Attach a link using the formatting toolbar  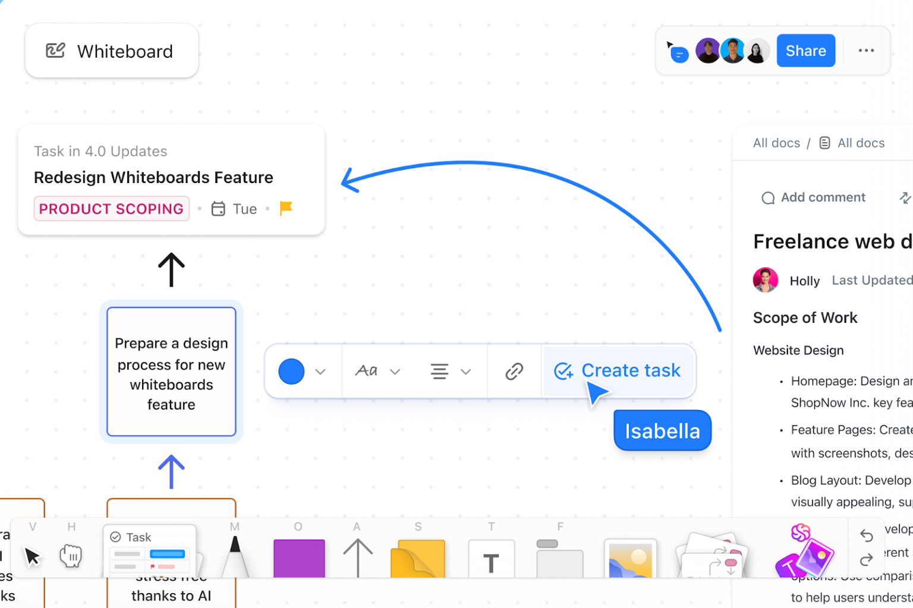click(514, 371)
